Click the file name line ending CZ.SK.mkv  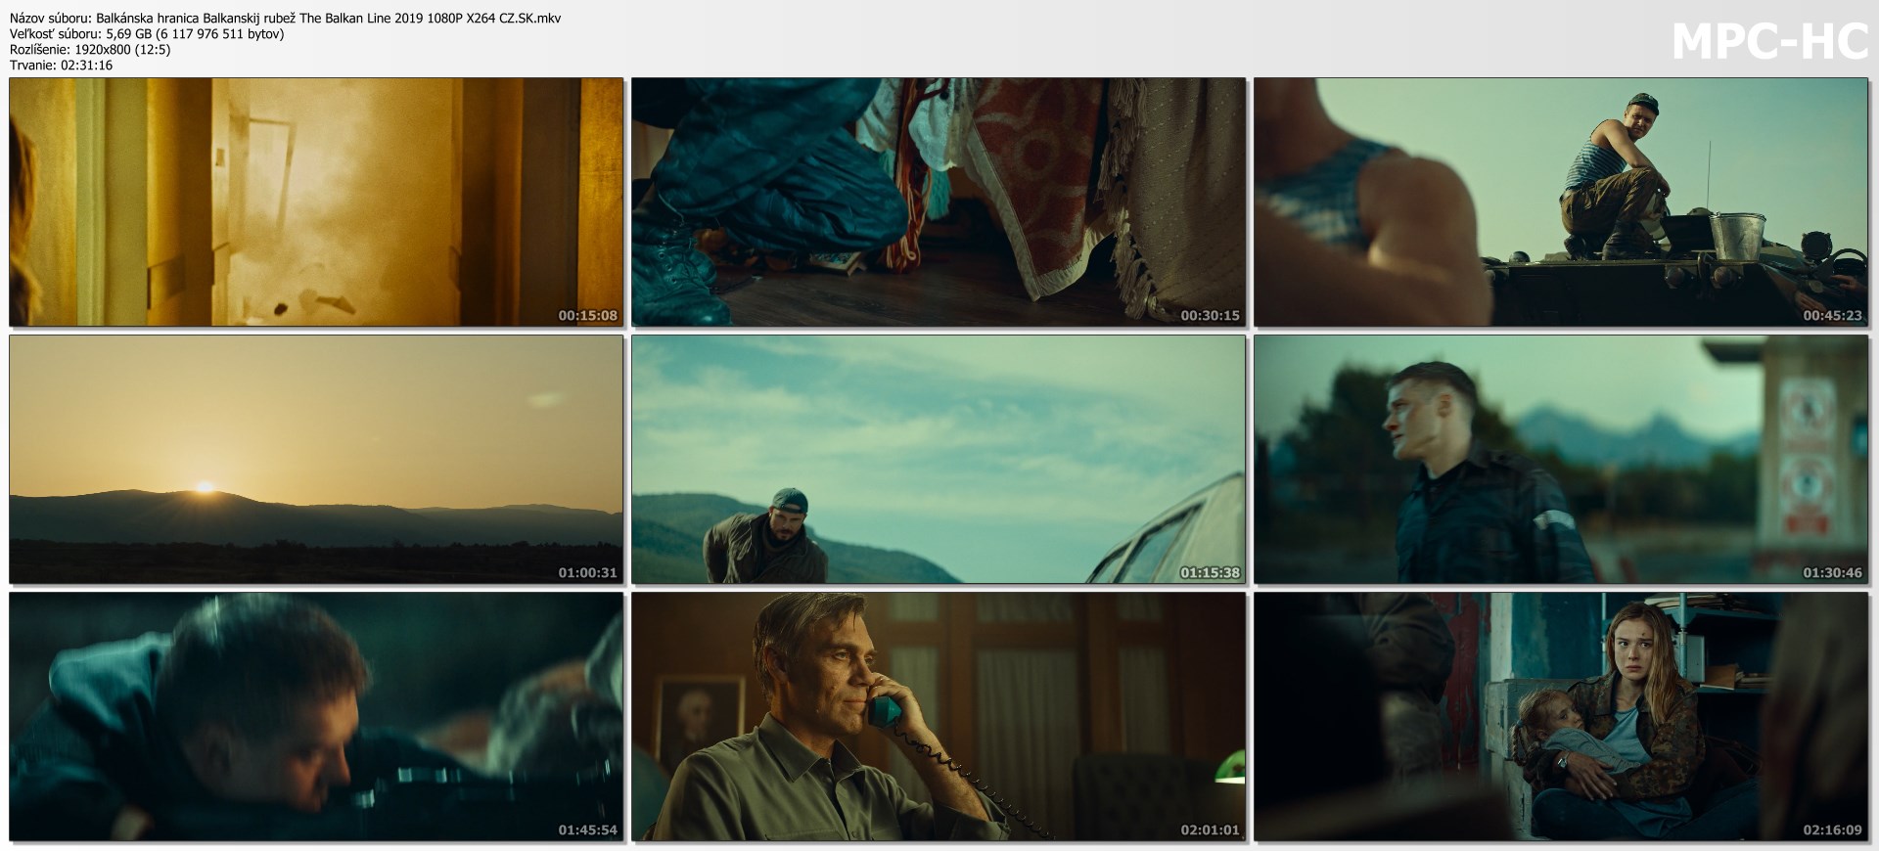pos(286,19)
